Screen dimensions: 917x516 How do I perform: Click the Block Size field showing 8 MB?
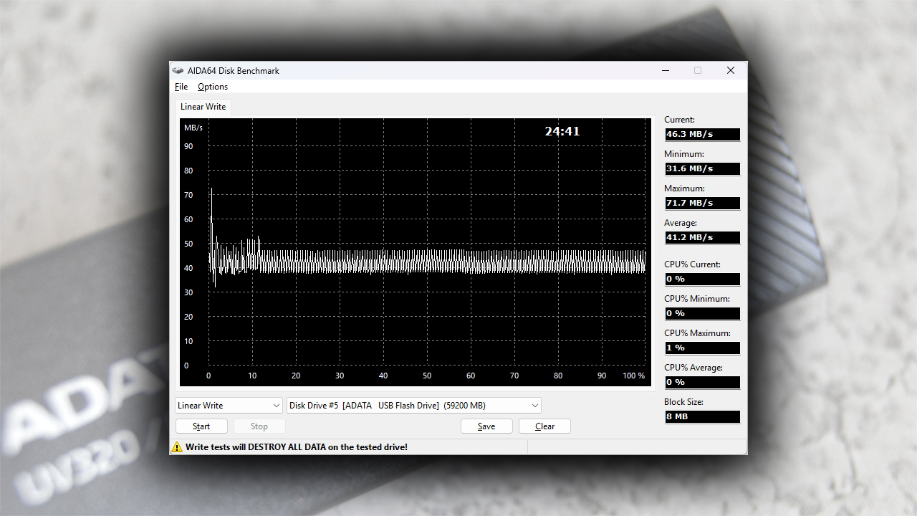tap(701, 416)
